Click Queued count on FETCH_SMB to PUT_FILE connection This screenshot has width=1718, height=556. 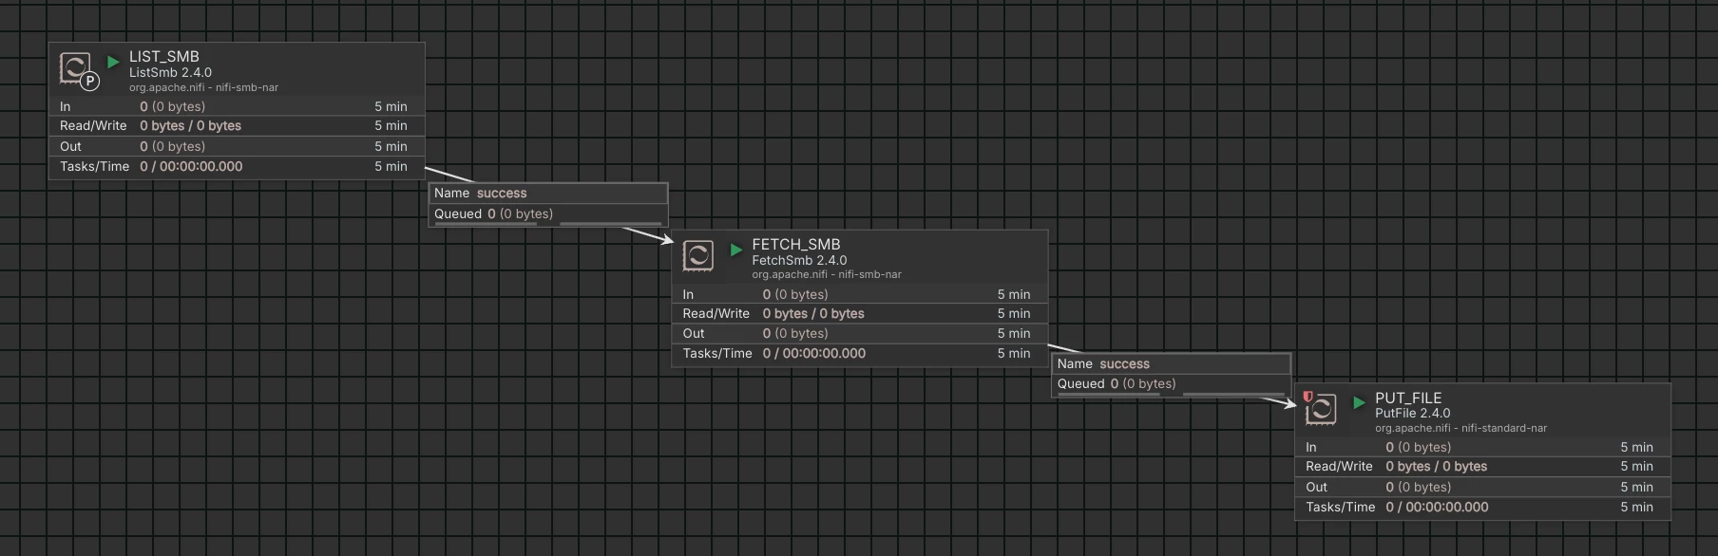pyautogui.click(x=1143, y=383)
